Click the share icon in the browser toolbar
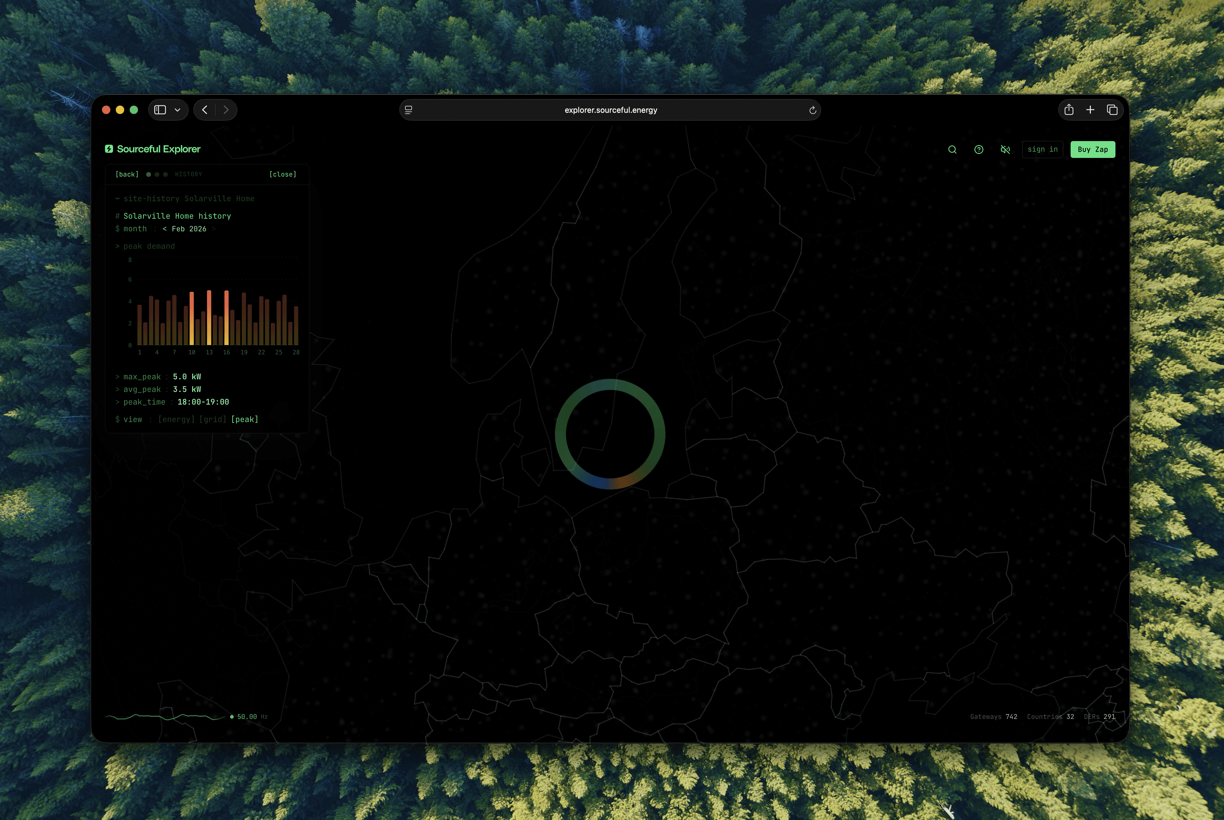1224x820 pixels. coord(1069,110)
